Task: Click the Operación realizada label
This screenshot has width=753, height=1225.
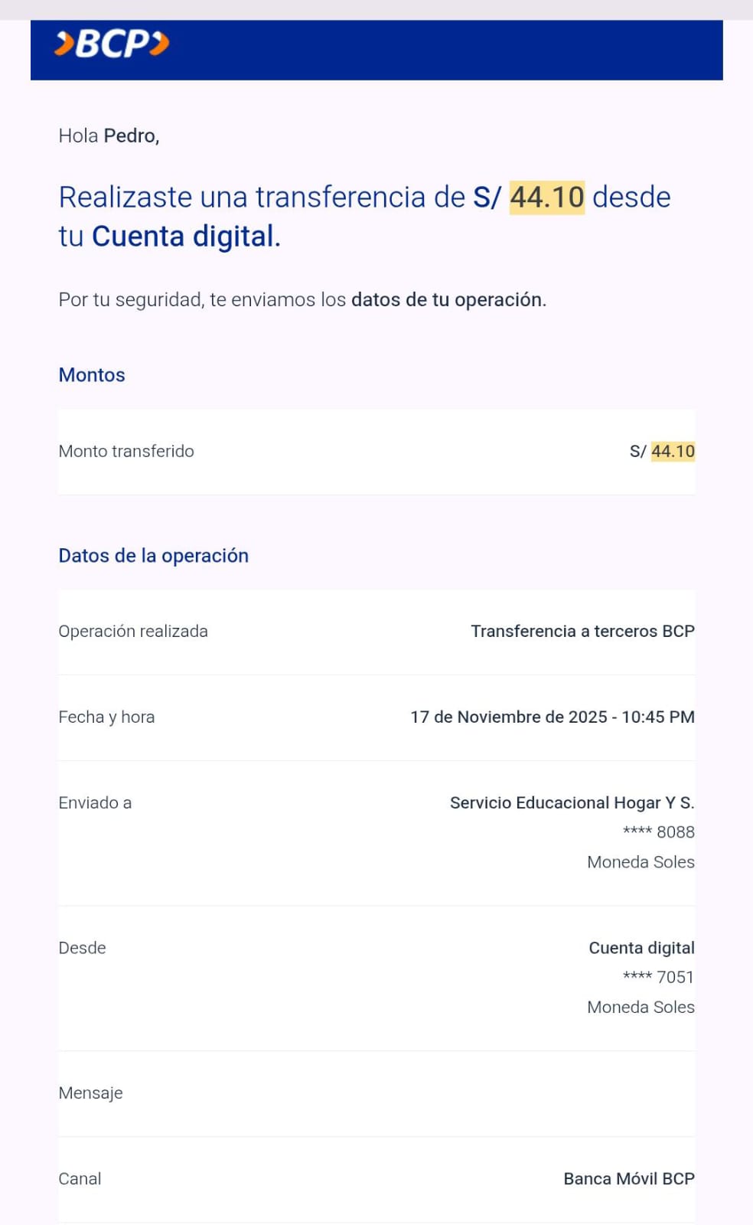Action: [x=133, y=632]
